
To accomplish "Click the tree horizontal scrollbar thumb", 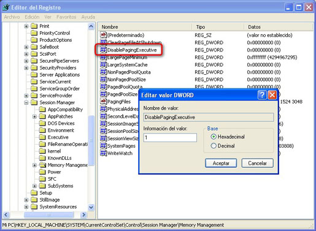I will (49, 214).
